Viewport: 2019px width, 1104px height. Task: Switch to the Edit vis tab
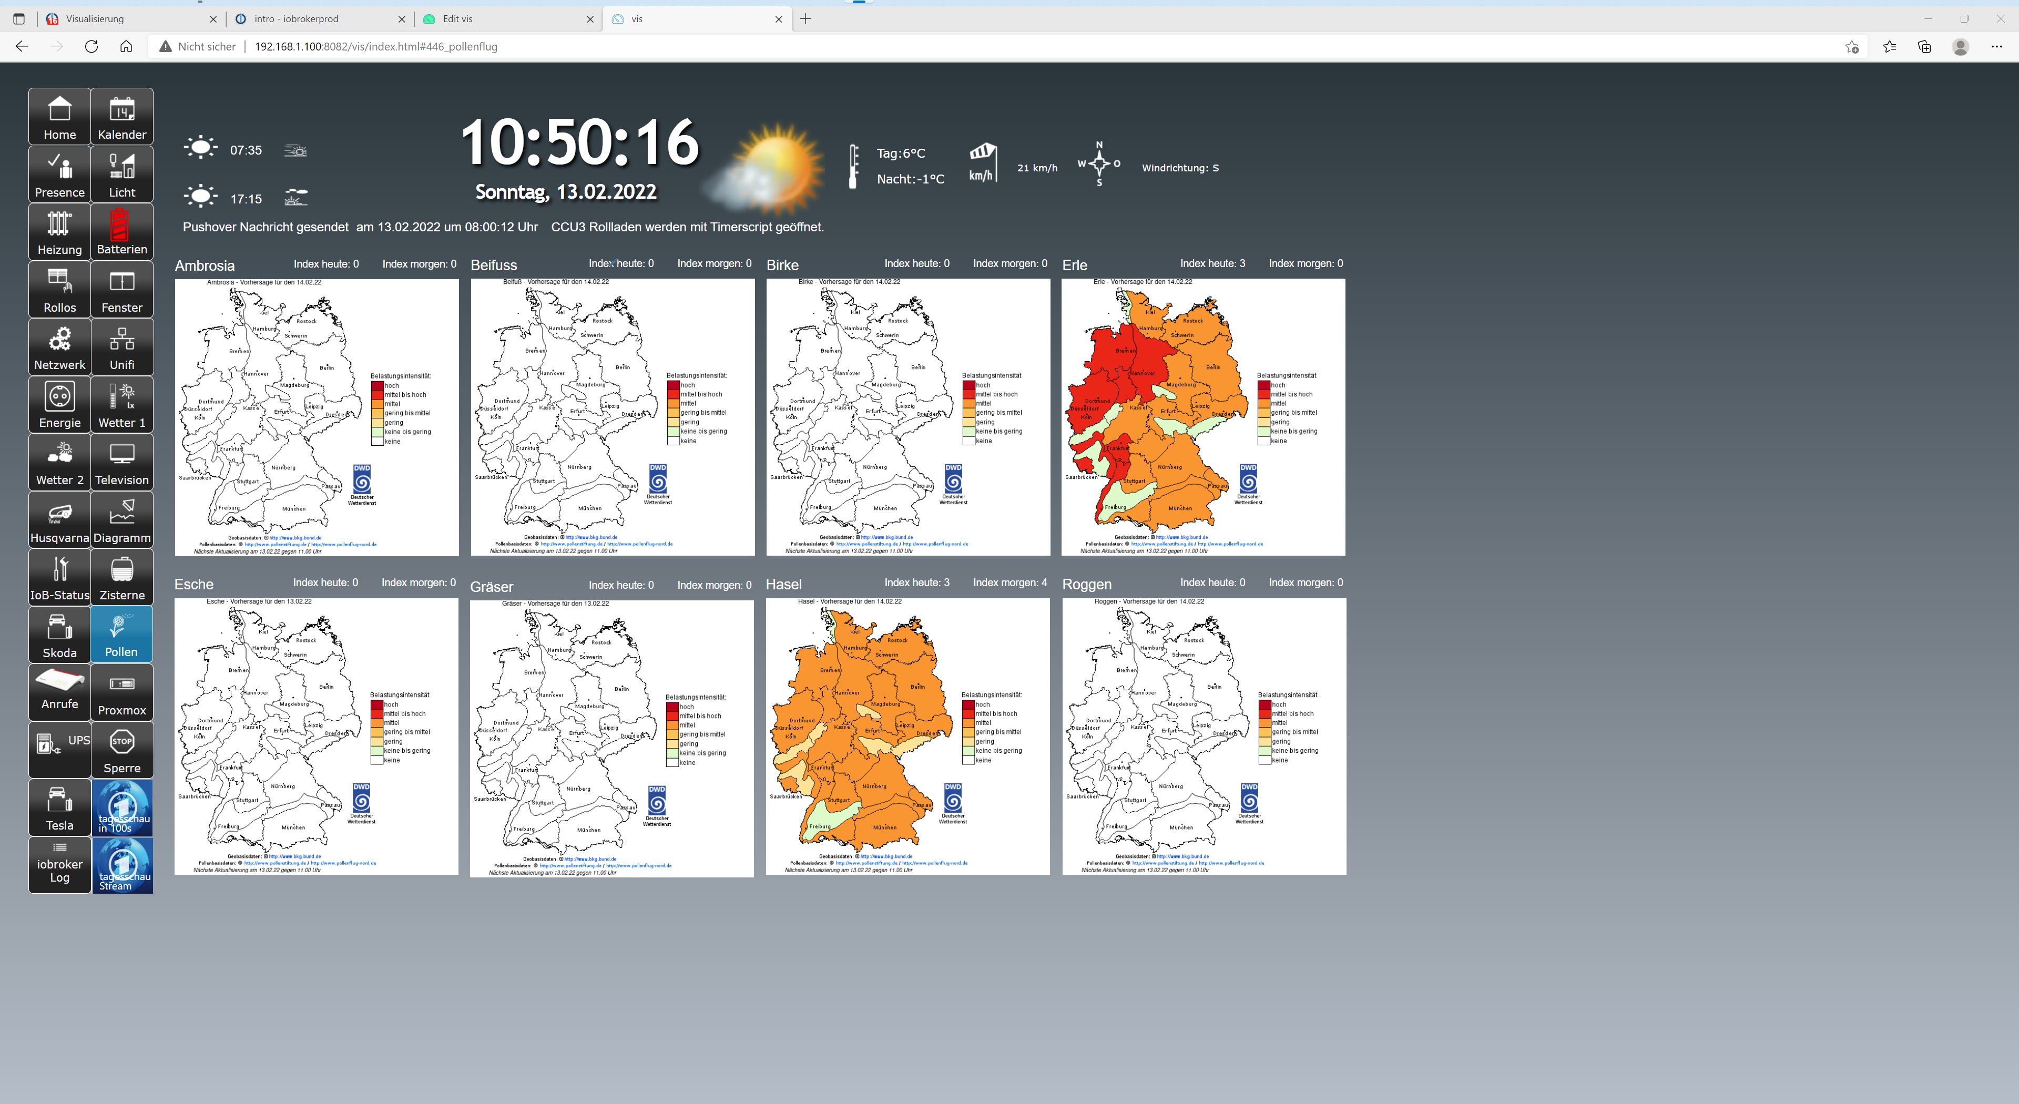[502, 19]
